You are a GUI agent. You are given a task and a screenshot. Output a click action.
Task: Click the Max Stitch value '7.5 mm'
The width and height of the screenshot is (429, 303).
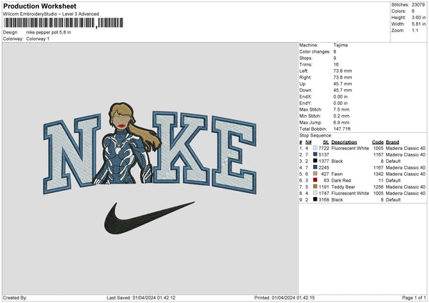click(x=342, y=109)
